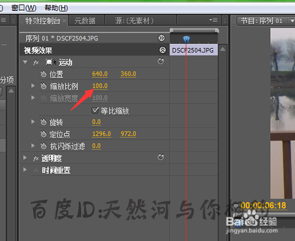Open the left panel flyout menu icon
295x241 pixels.
(3, 20)
